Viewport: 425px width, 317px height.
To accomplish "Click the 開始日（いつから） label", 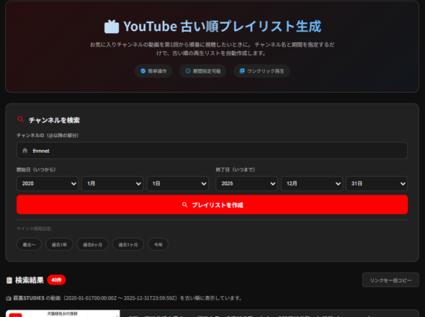I will 36,169.
